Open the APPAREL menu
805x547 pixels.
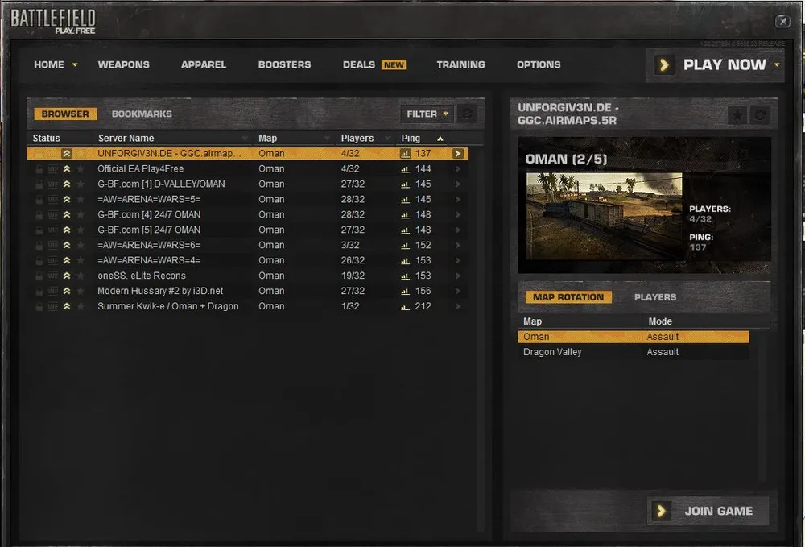(x=204, y=64)
